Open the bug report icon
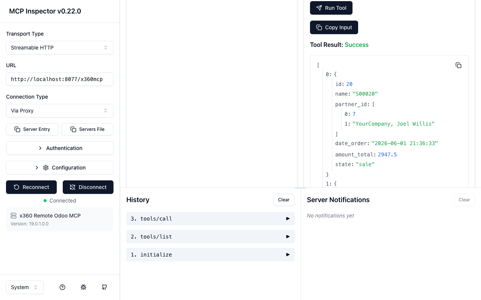This screenshot has height=300, width=481. (x=83, y=287)
